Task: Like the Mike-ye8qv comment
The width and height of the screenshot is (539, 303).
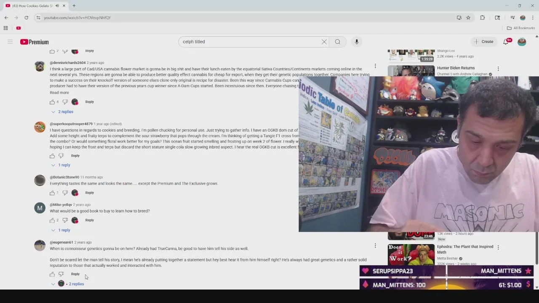Action: click(52, 220)
